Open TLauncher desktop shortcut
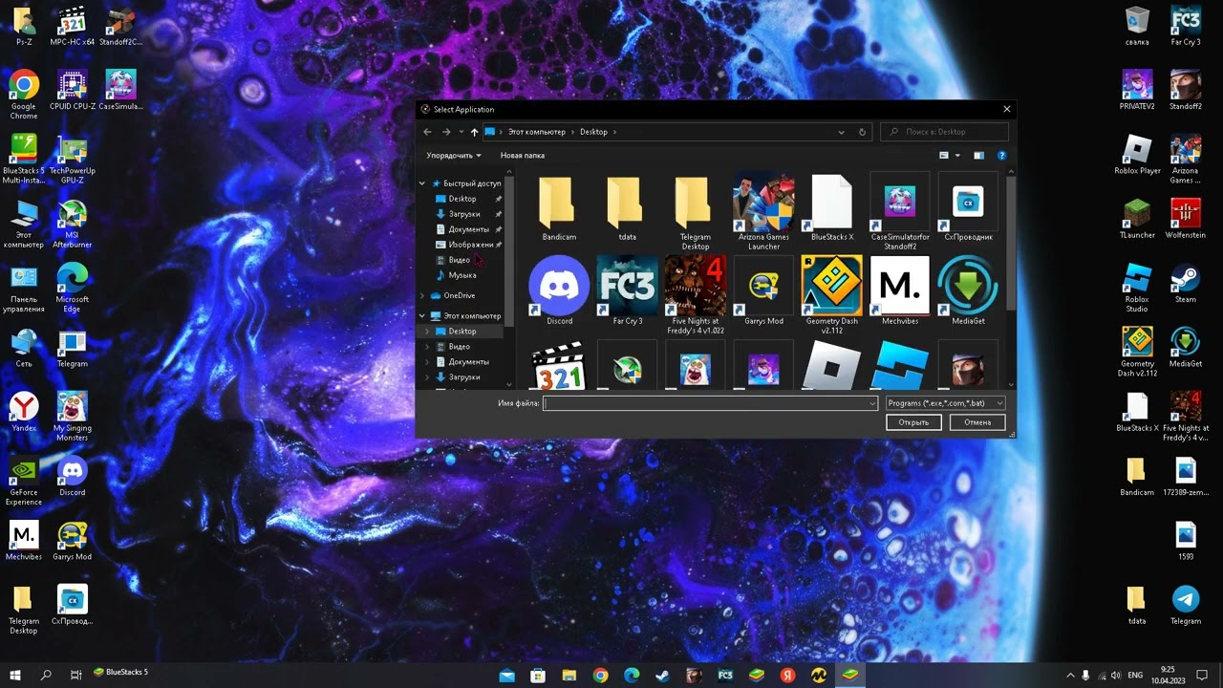 tap(1137, 219)
